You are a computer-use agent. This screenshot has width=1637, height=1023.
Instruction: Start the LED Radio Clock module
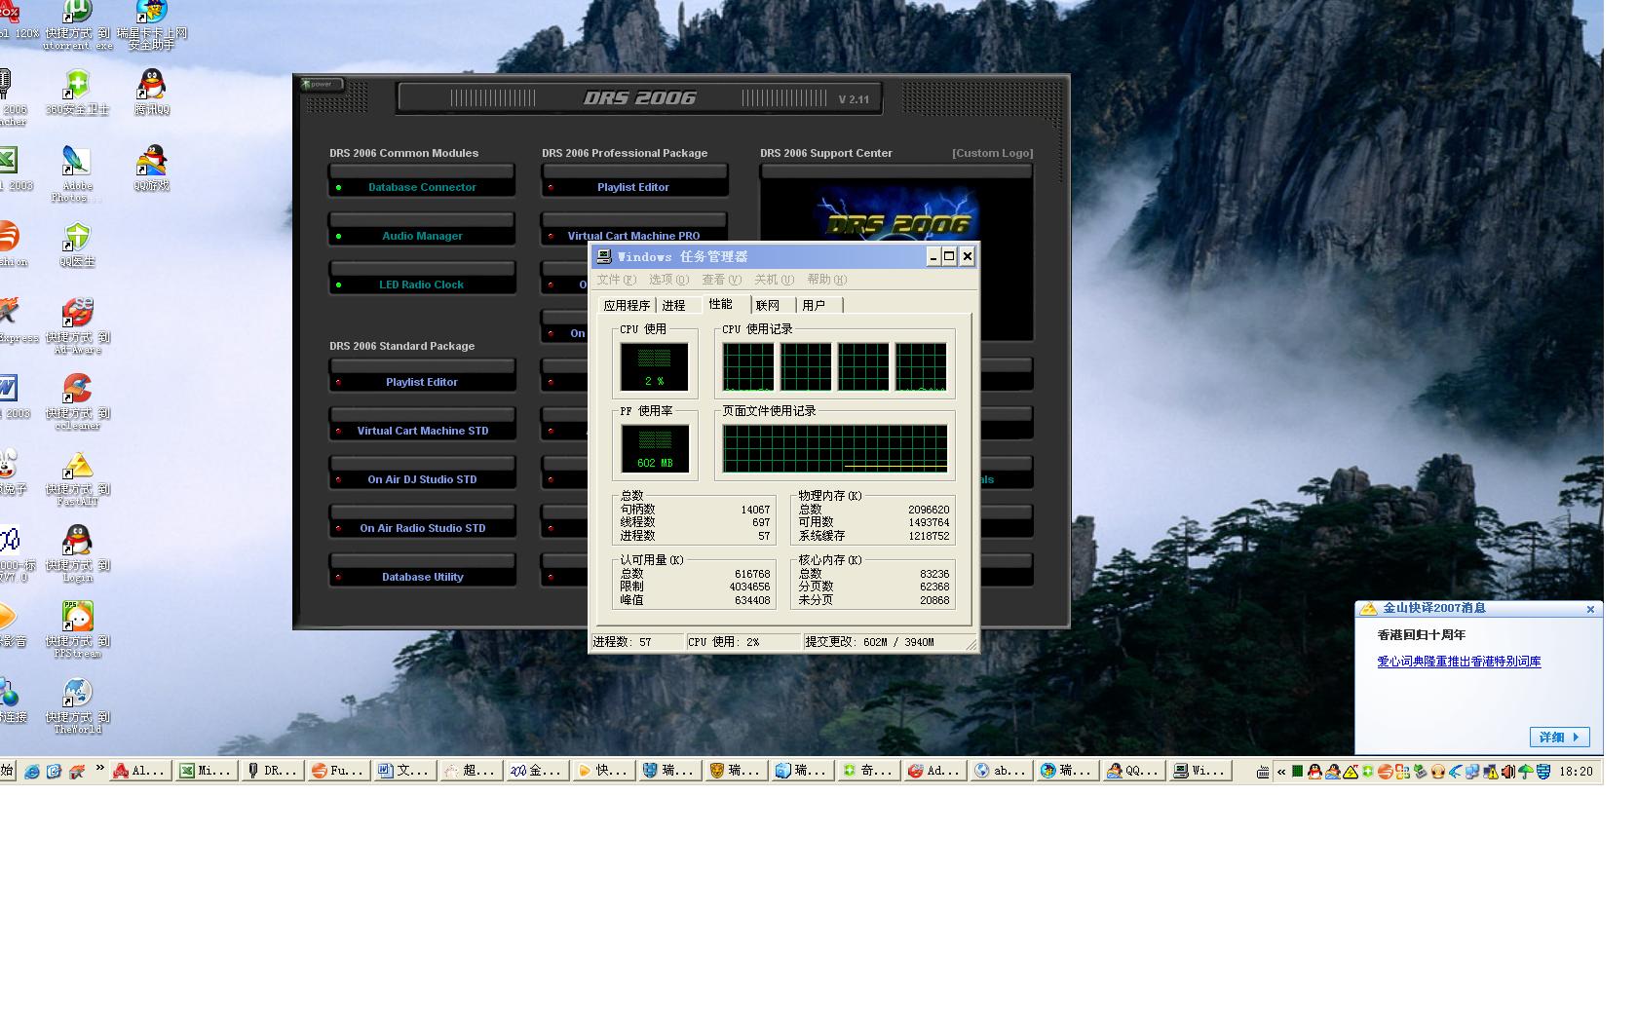pos(422,284)
